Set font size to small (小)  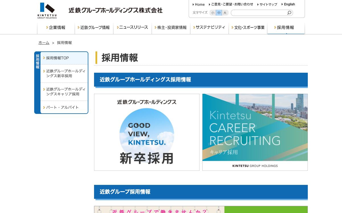click(213, 13)
